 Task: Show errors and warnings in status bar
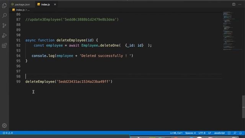coord(8,133)
